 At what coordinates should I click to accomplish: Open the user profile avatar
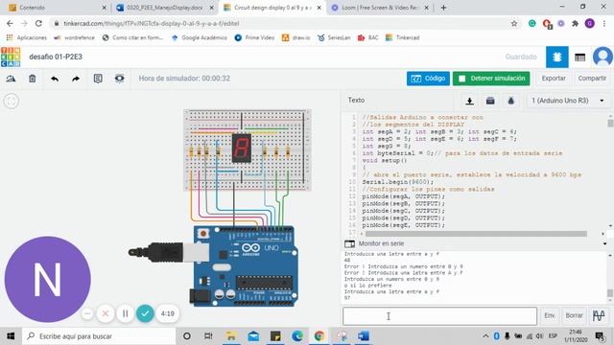coord(602,57)
